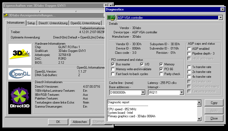Switch to the Informationen tab
Image resolution: width=228 pixels, height=131 pixels.
[16, 23]
